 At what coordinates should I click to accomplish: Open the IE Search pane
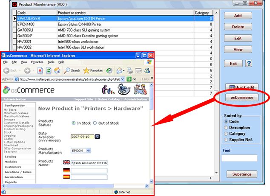point(72,70)
